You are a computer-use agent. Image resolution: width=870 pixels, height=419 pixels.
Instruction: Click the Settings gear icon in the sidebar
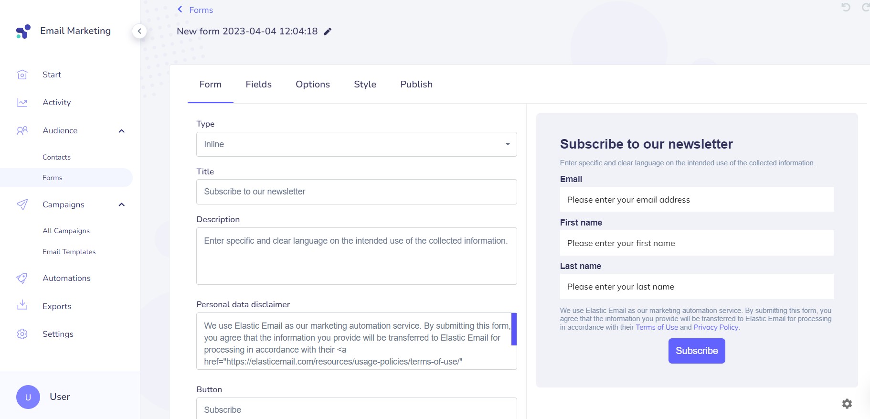(x=22, y=334)
